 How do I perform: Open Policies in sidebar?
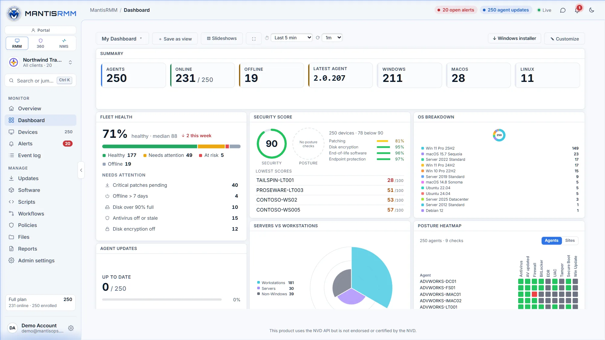coord(41,225)
